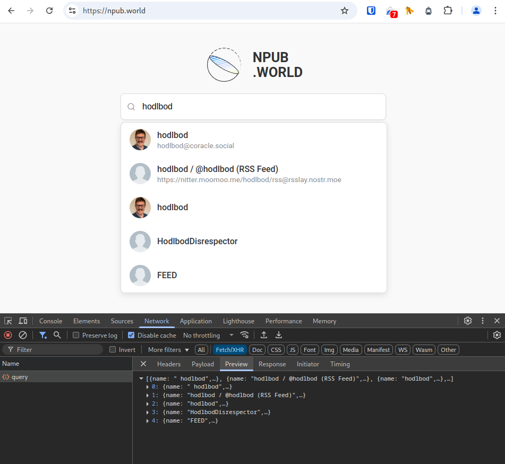This screenshot has width=505, height=464.
Task: Open the network search magnifier
Action: point(57,335)
